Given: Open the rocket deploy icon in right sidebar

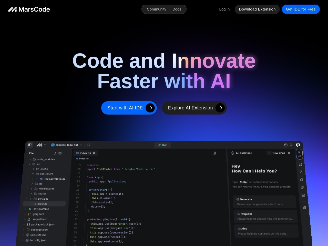Looking at the screenshot, I should point(302,180).
